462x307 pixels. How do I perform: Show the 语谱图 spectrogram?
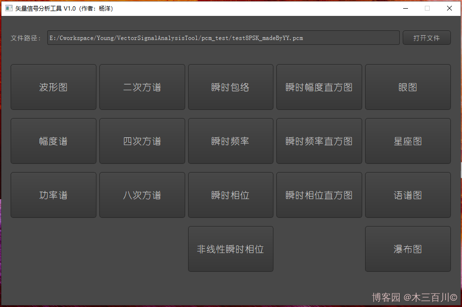tap(408, 195)
